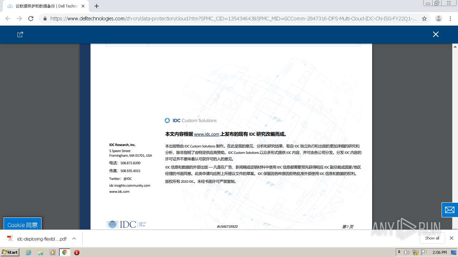
Task: Select the phone number 508.872.8200
Action: pos(130,163)
